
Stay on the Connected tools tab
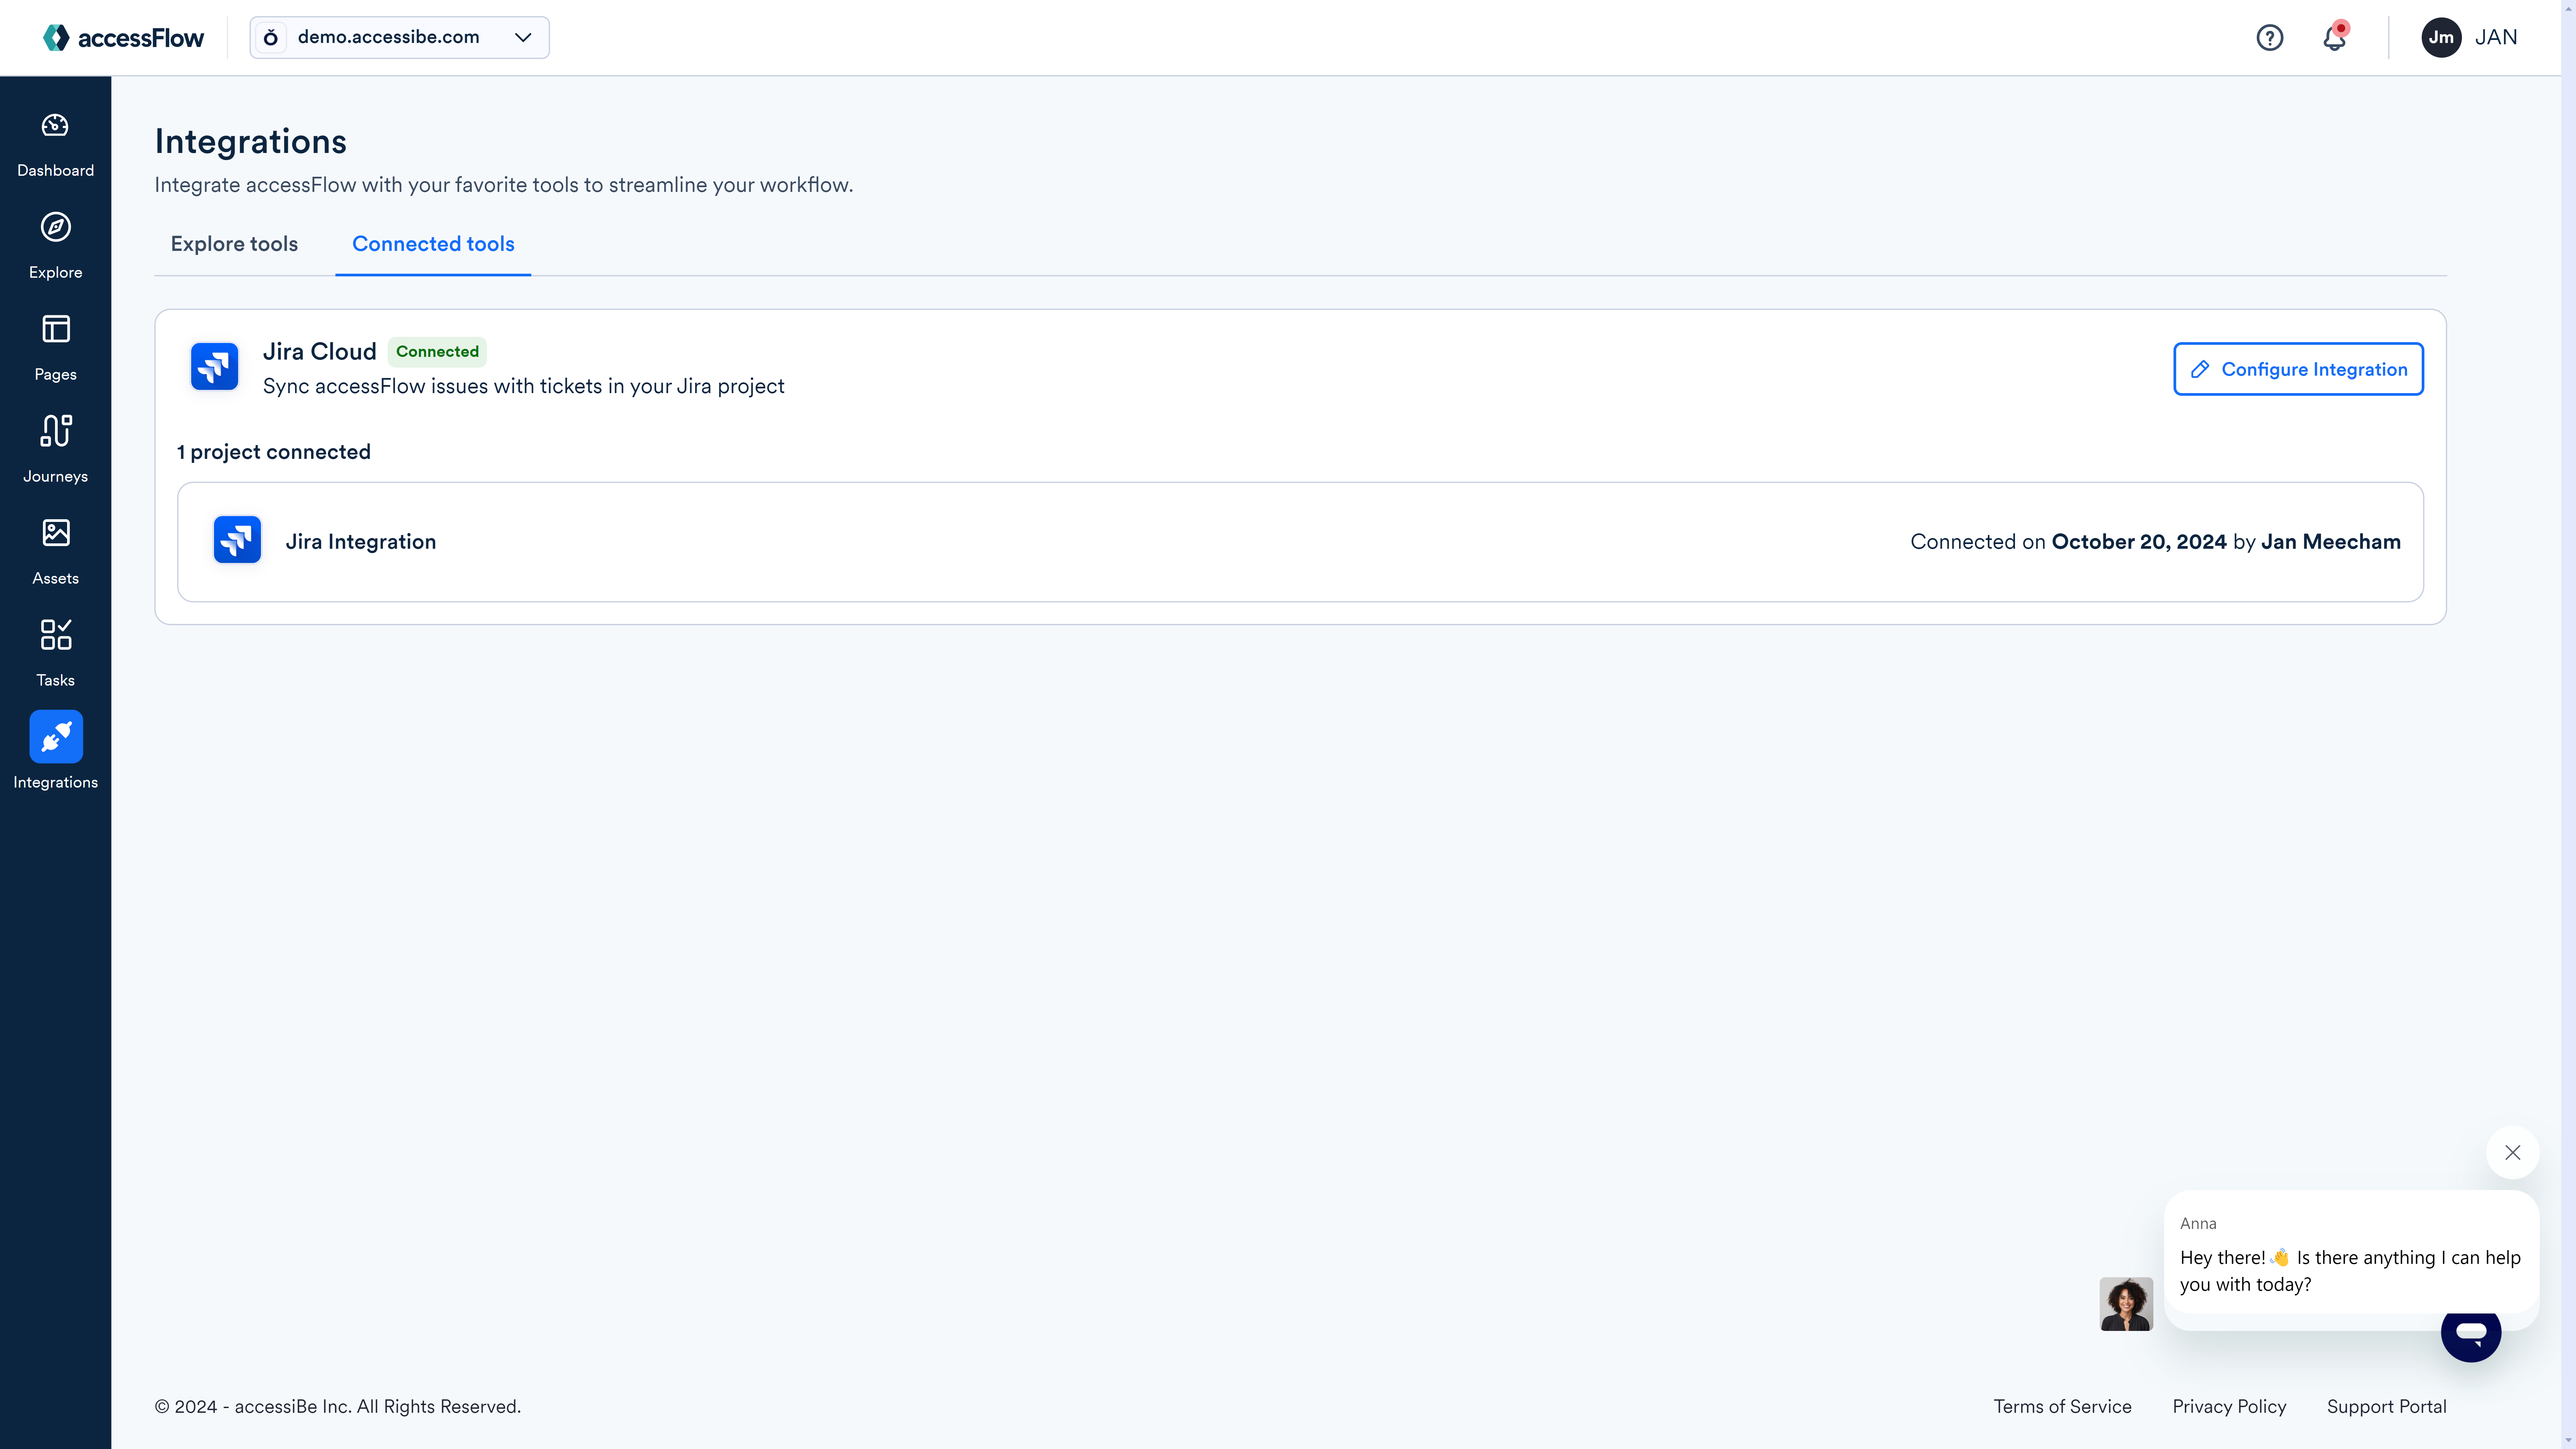432,244
